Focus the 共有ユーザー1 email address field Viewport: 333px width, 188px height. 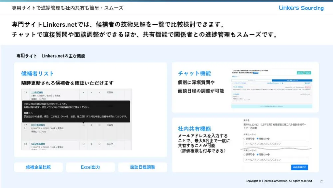(276, 144)
